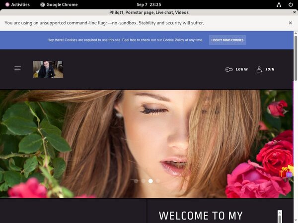Select the last carousel slide dot
This screenshot has width=298, height=223.
pos(158,181)
